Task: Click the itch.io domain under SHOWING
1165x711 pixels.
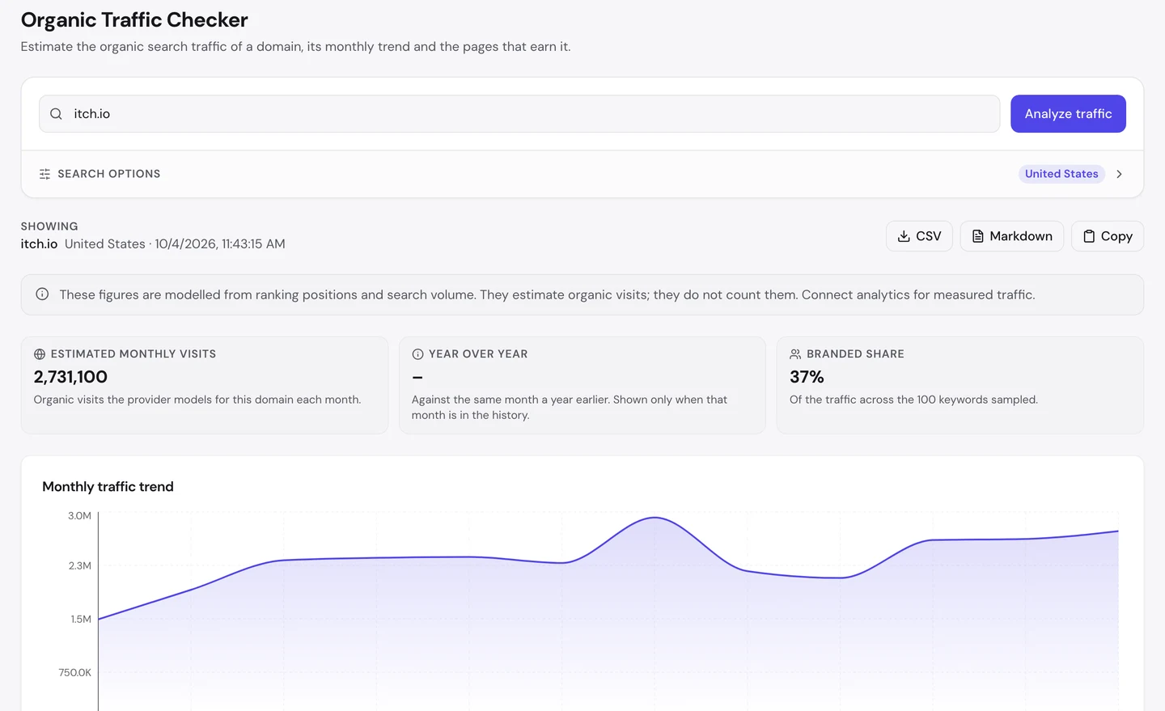Action: (39, 243)
